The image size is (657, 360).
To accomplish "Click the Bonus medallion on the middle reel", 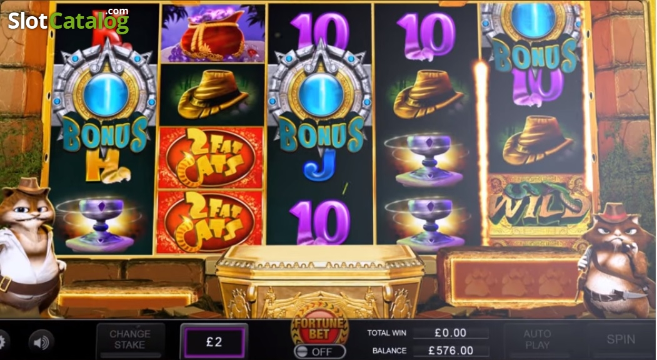I will 319,98.
